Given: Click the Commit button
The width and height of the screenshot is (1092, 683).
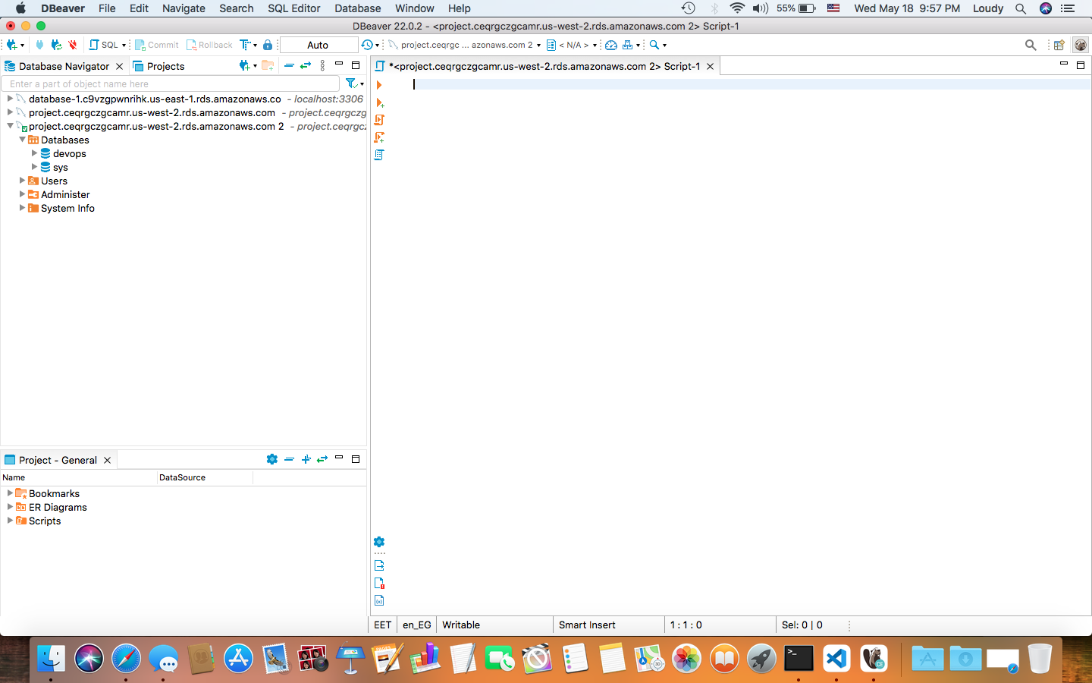Looking at the screenshot, I should pos(157,45).
